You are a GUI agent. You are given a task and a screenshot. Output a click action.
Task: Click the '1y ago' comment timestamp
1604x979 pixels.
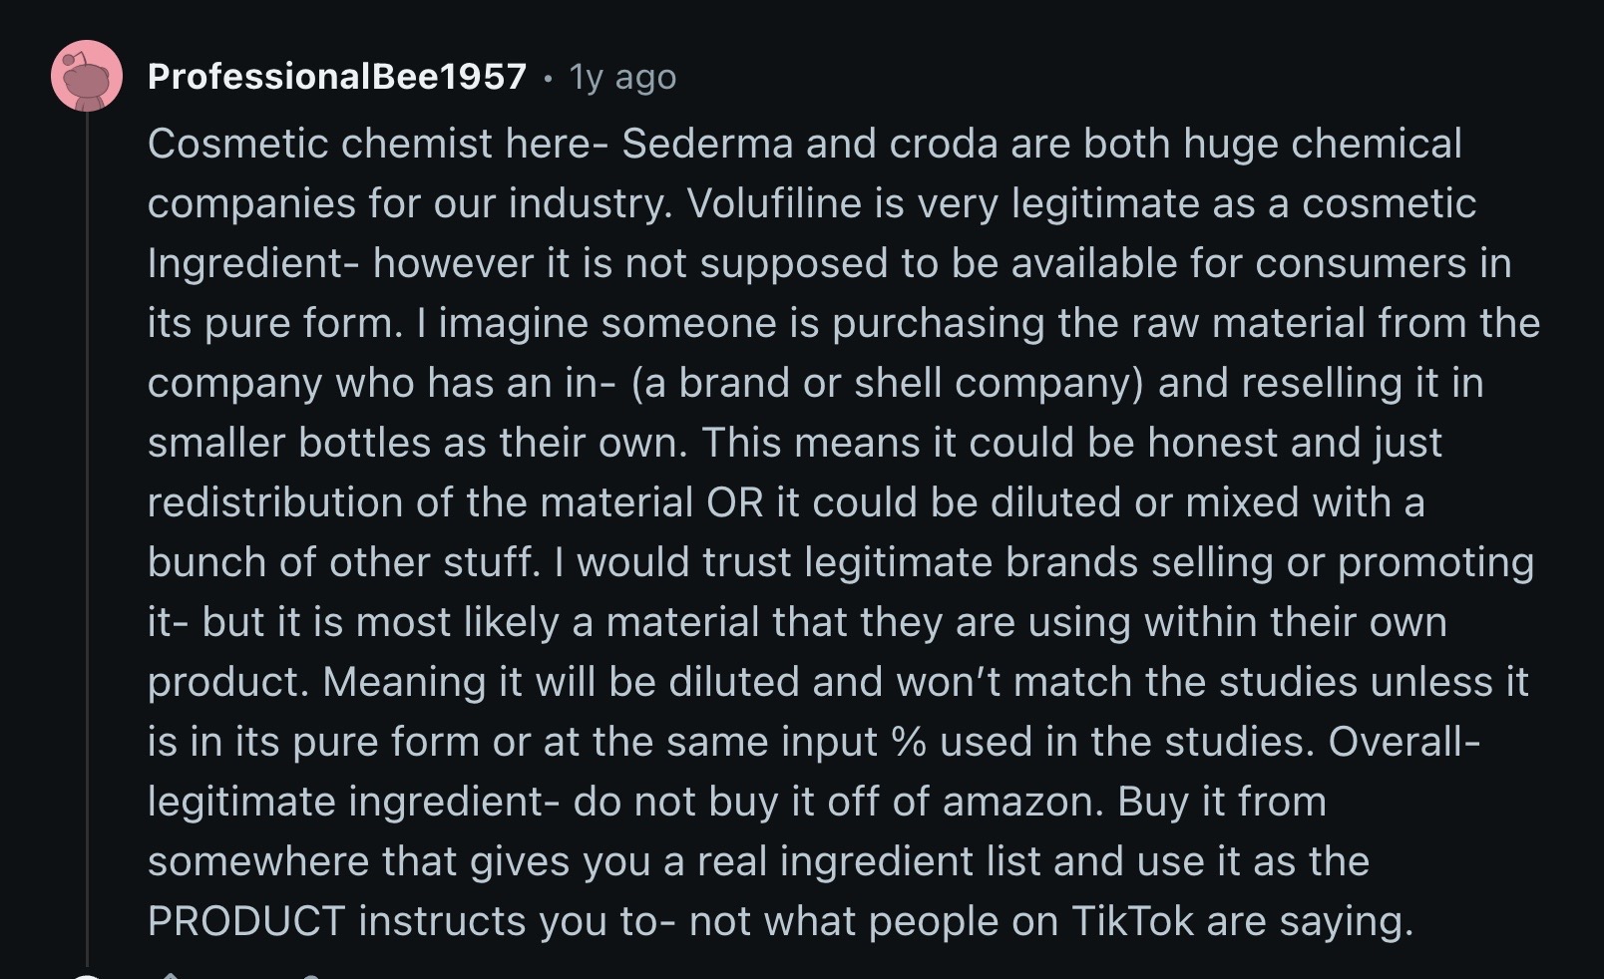pyautogui.click(x=622, y=77)
